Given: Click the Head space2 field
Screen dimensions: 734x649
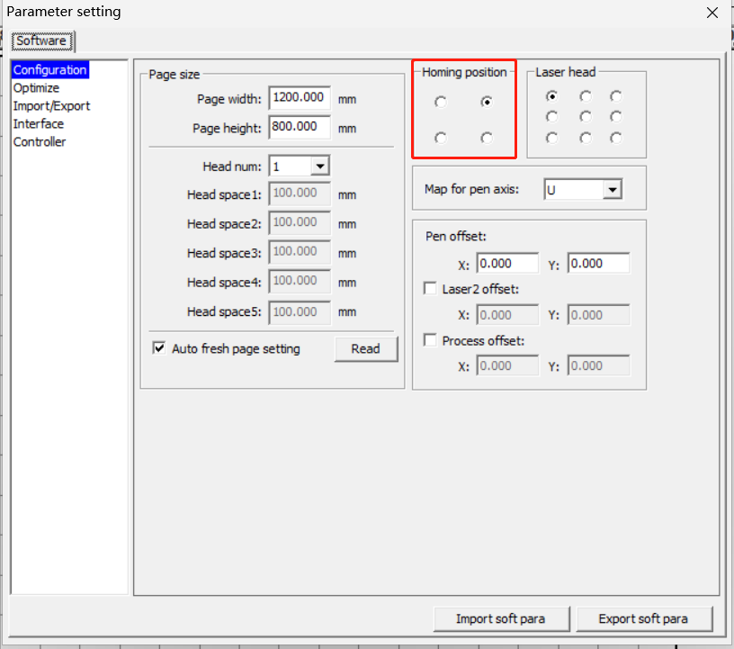Looking at the screenshot, I should point(300,222).
